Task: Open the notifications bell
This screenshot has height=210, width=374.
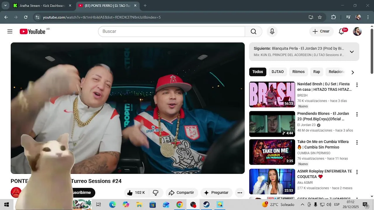Action: click(342, 32)
